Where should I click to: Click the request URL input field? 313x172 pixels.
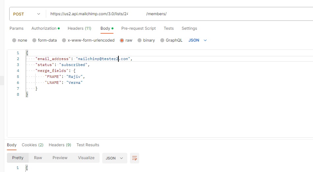point(179,14)
